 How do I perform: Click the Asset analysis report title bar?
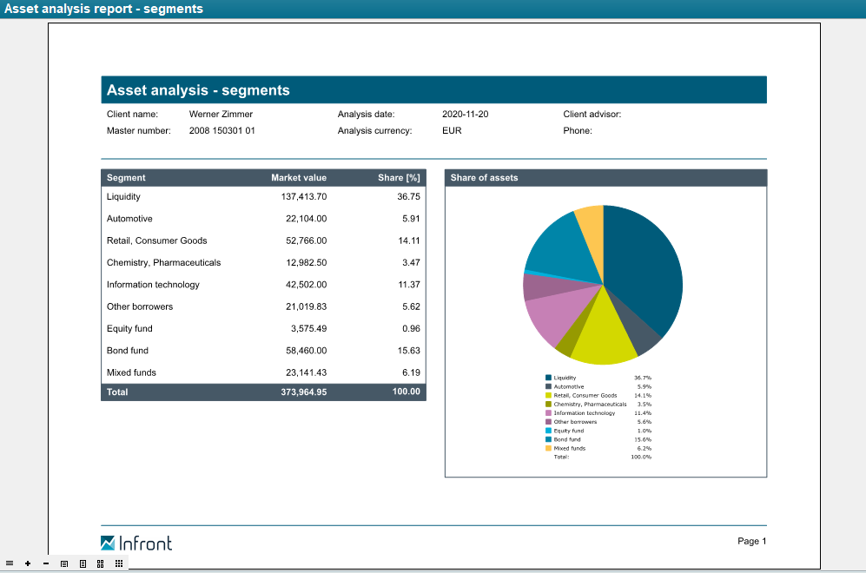tap(103, 9)
